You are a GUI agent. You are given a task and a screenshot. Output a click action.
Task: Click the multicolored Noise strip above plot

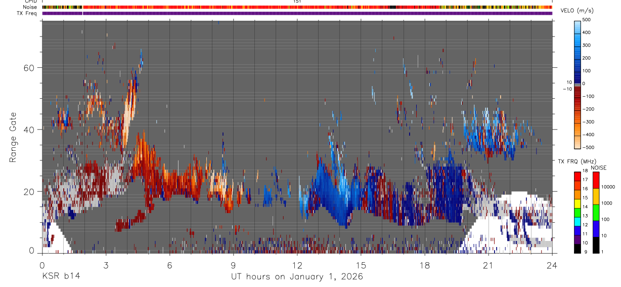(x=297, y=7)
